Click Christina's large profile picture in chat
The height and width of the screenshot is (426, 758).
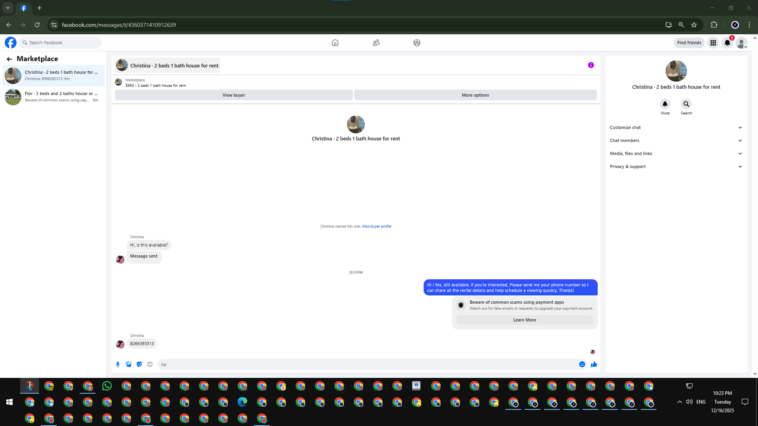[356, 124]
